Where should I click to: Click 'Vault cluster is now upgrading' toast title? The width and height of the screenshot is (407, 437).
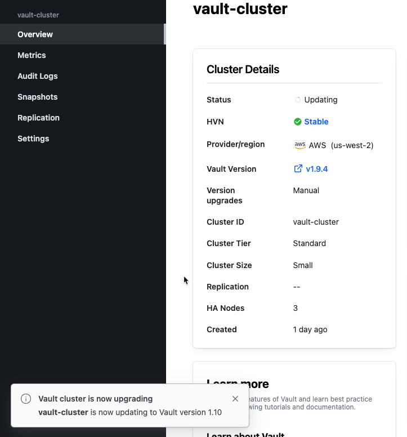[x=96, y=399]
